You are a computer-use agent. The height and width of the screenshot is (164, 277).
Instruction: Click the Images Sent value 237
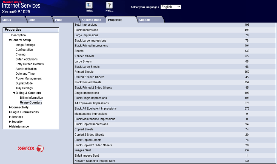247,150
